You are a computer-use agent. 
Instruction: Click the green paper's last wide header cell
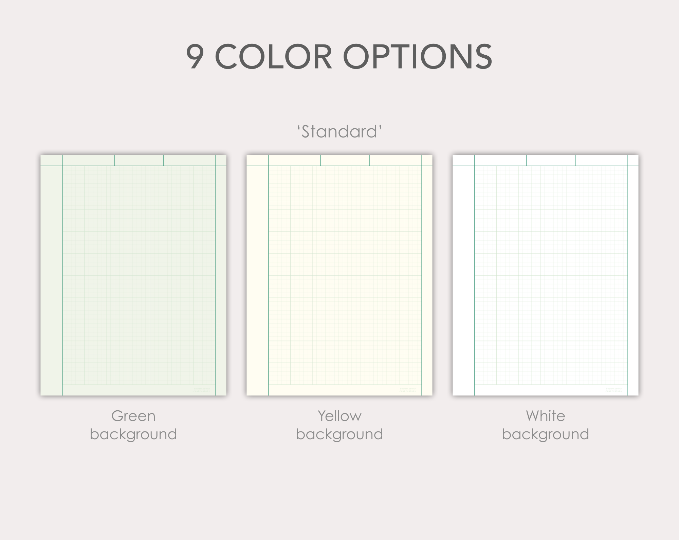[x=189, y=160]
